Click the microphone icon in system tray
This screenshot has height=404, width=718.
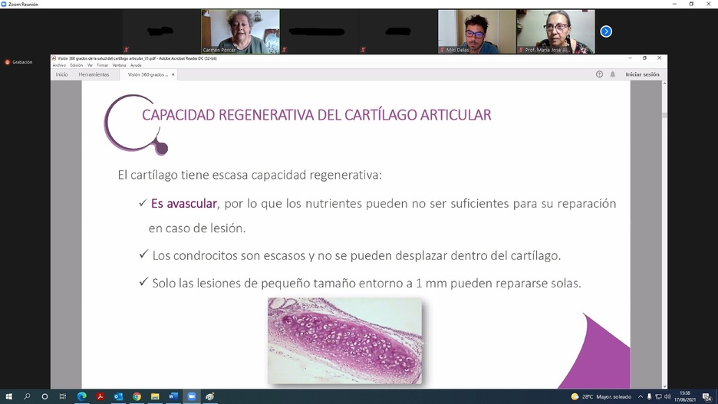pyautogui.click(x=649, y=396)
